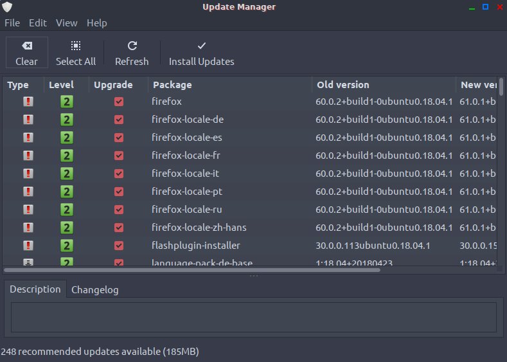
Task: Click the shield icon in title bar
Action: coord(8,7)
